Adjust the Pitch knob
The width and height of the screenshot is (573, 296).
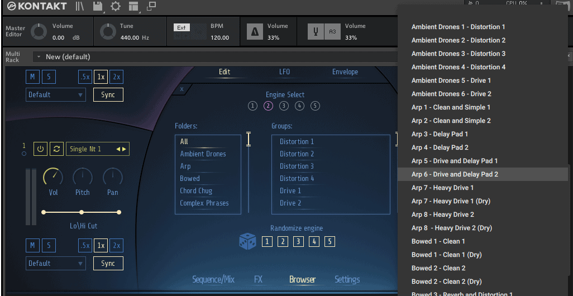(83, 178)
